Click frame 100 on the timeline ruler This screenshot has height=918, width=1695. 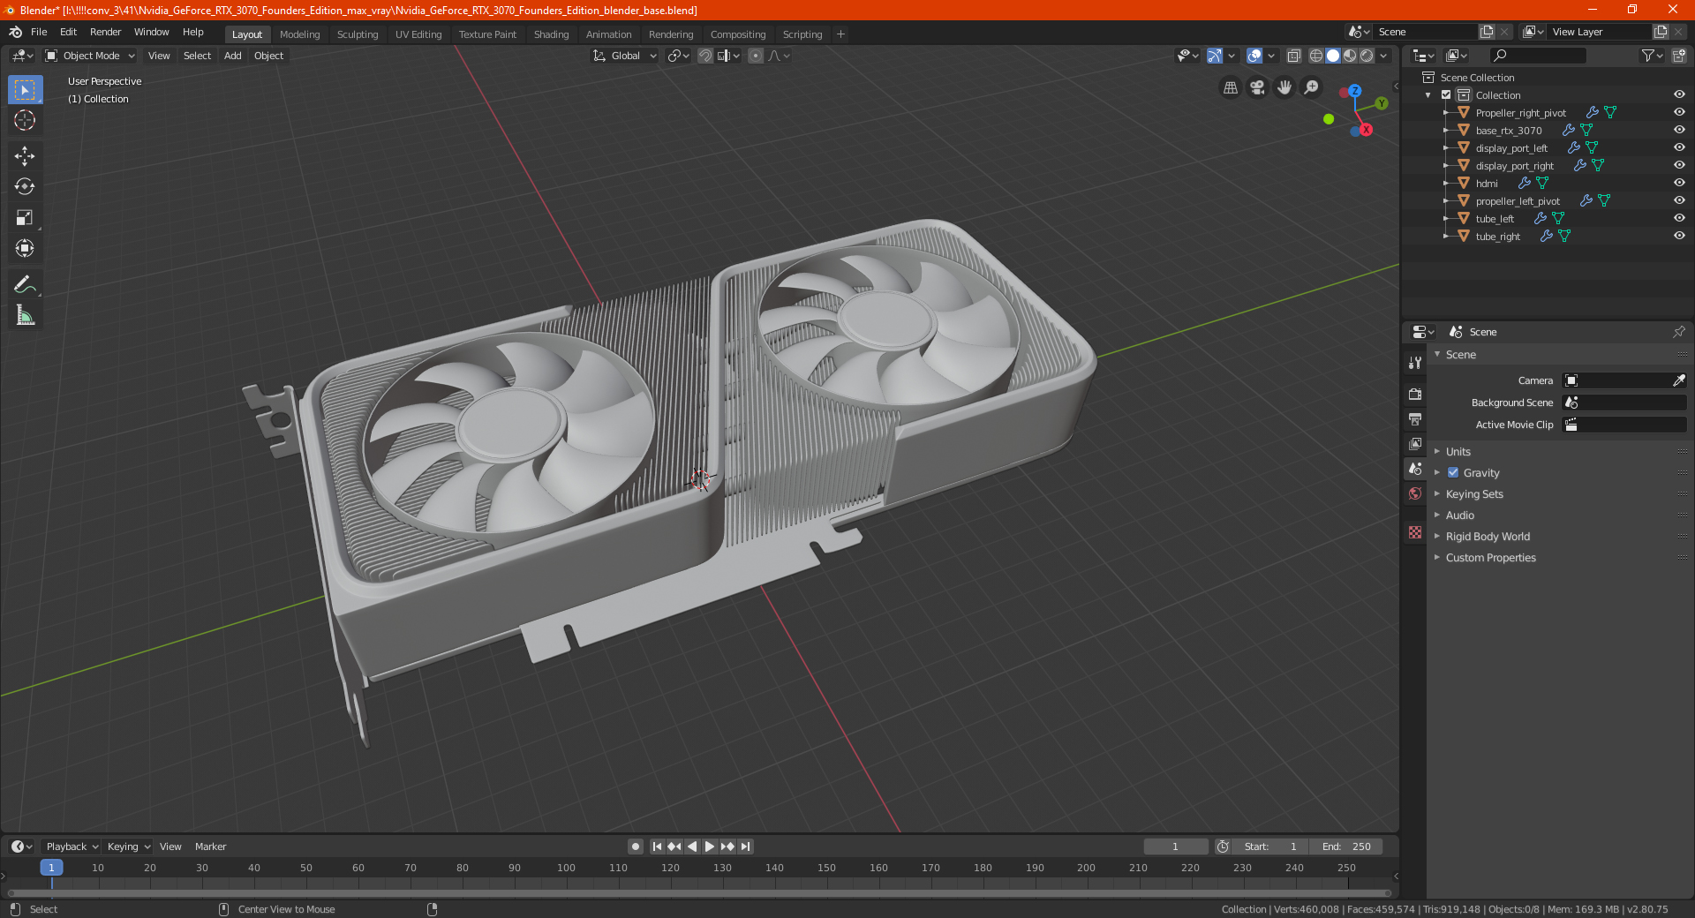(566, 868)
